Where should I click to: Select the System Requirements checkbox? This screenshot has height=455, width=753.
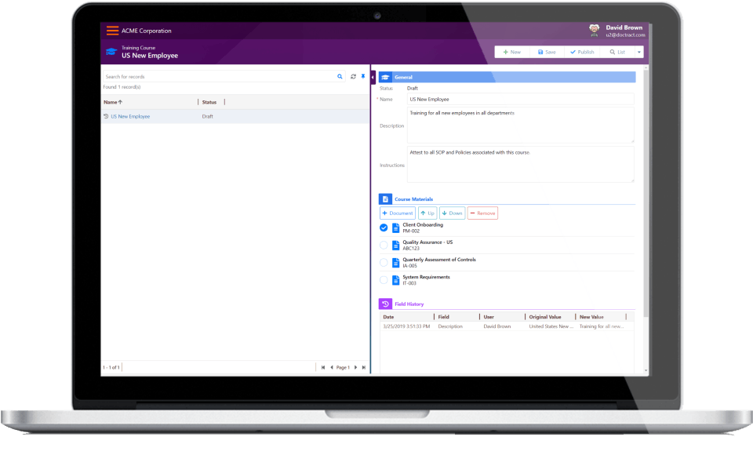coord(384,280)
